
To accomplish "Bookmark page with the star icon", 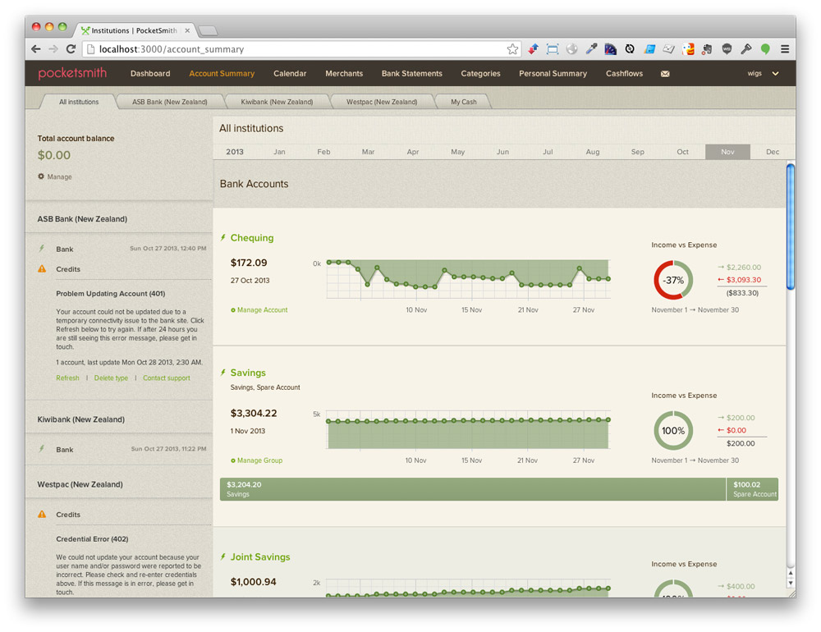I will [x=512, y=49].
